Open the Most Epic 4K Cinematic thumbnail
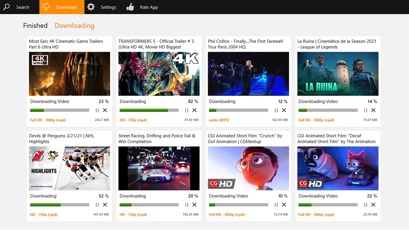The width and height of the screenshot is (409, 230). [x=70, y=74]
